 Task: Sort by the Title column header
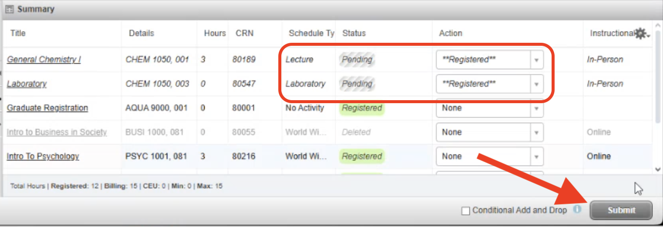point(18,33)
